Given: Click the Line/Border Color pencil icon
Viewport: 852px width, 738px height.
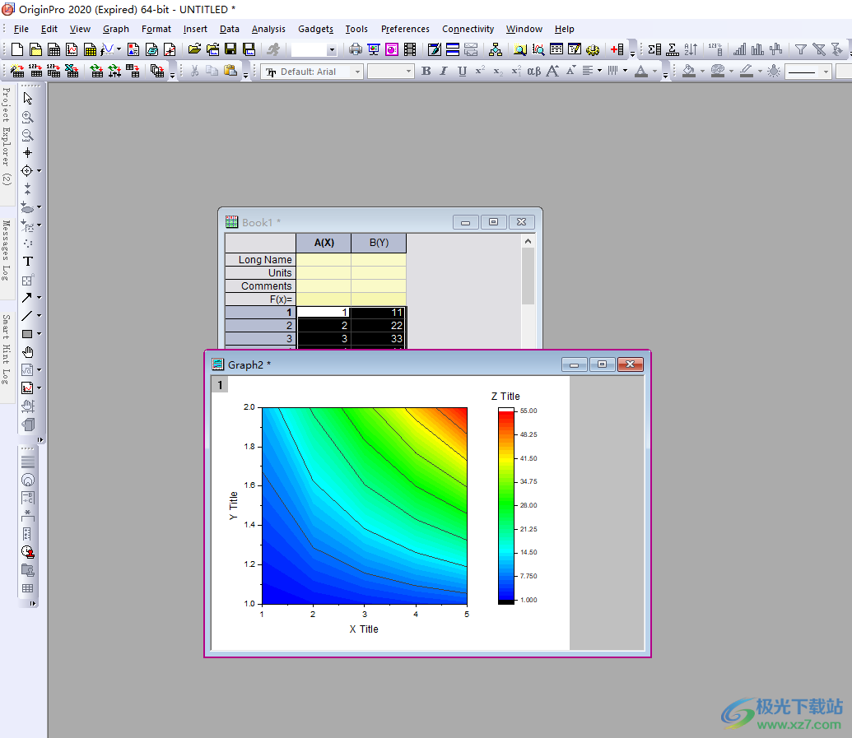Looking at the screenshot, I should 747,71.
